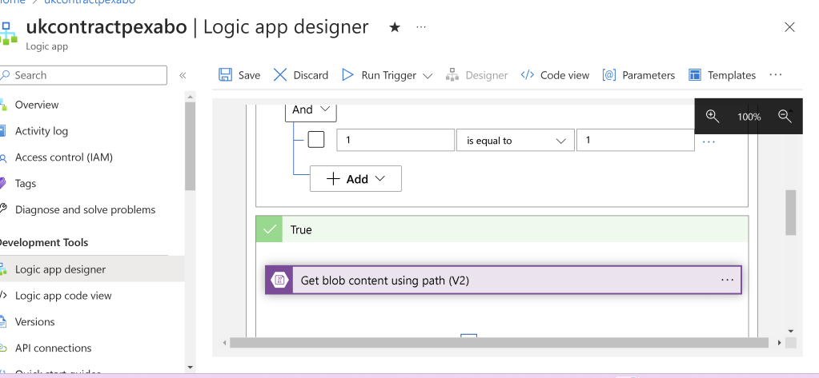Click the designer canvas horizontal scrollbar thumb

pos(499,343)
